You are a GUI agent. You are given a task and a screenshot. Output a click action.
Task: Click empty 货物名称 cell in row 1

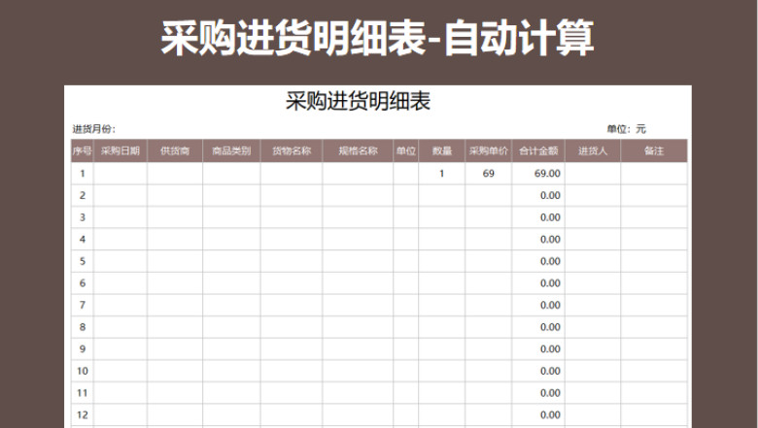pyautogui.click(x=292, y=173)
